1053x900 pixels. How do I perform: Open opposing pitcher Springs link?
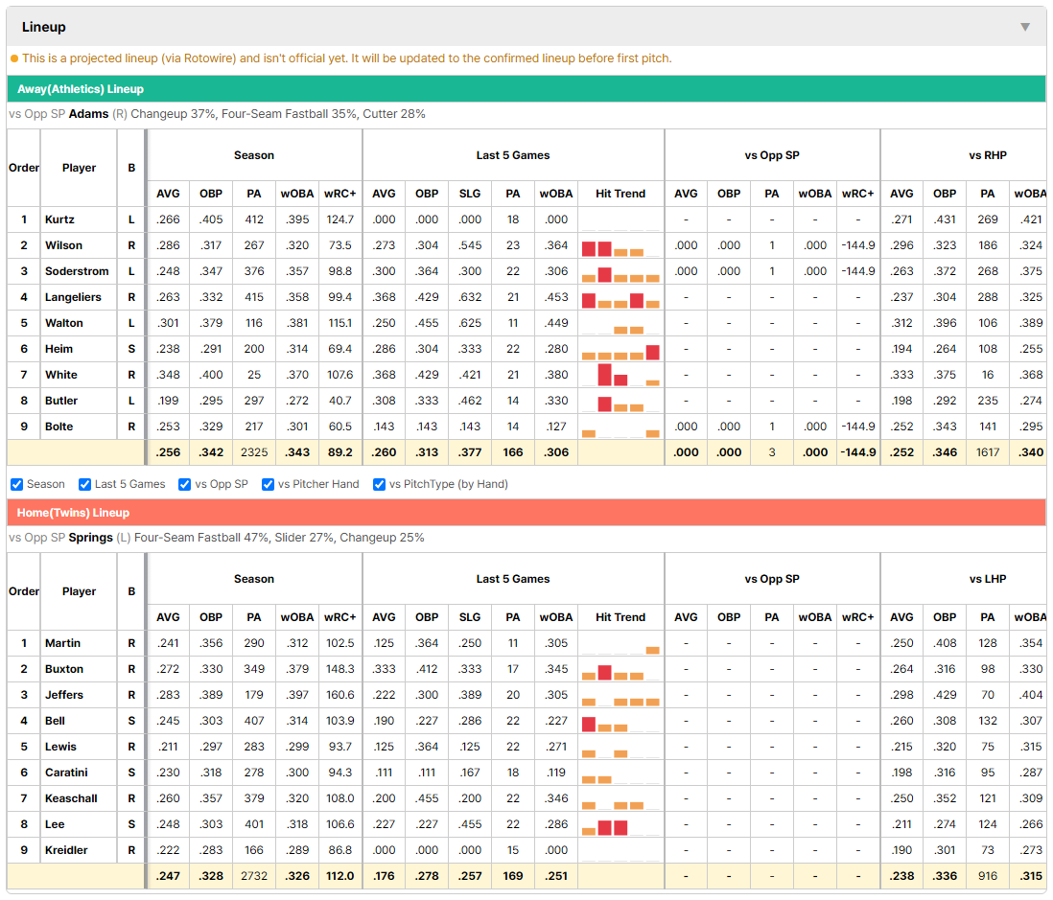(x=91, y=538)
